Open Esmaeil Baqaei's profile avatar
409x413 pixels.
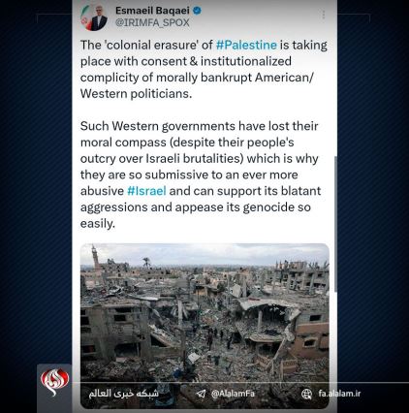coord(94,17)
